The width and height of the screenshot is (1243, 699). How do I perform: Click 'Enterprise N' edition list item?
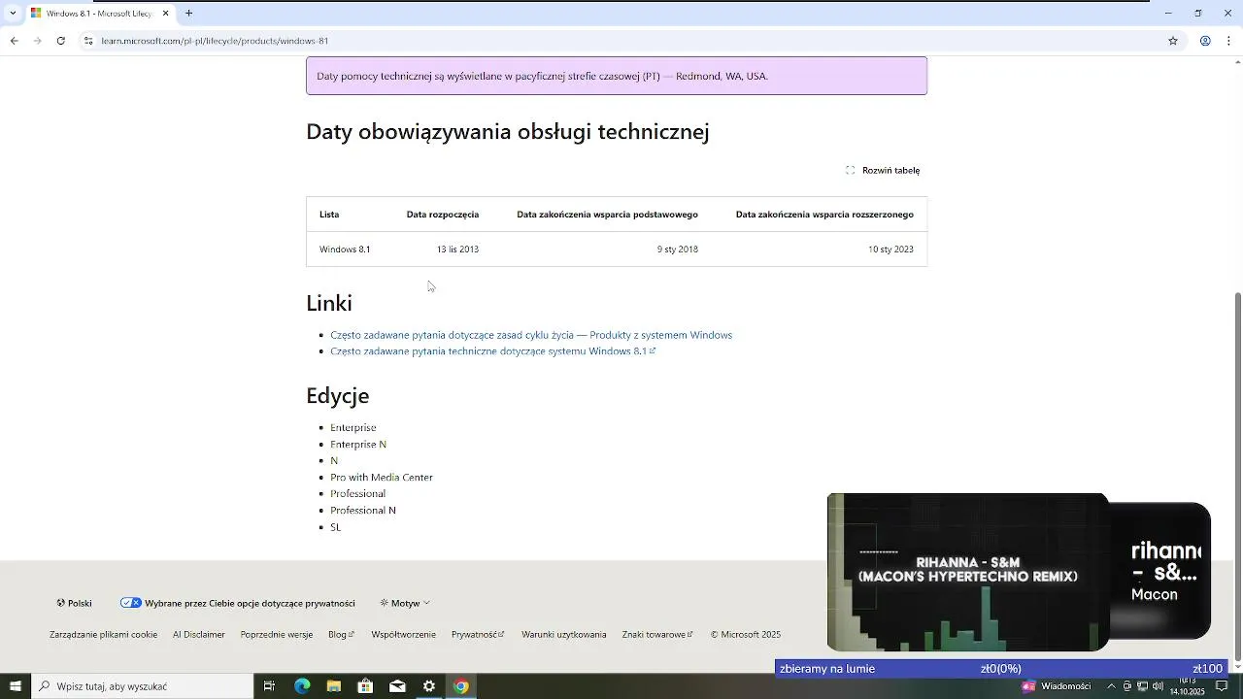tap(358, 445)
